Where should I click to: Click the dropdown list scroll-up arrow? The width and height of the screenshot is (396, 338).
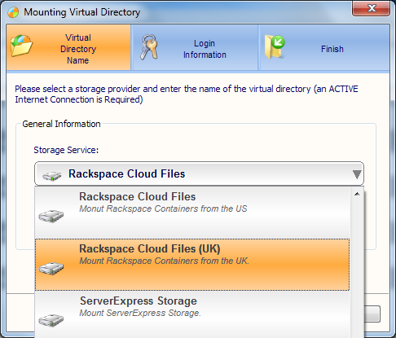(x=357, y=194)
